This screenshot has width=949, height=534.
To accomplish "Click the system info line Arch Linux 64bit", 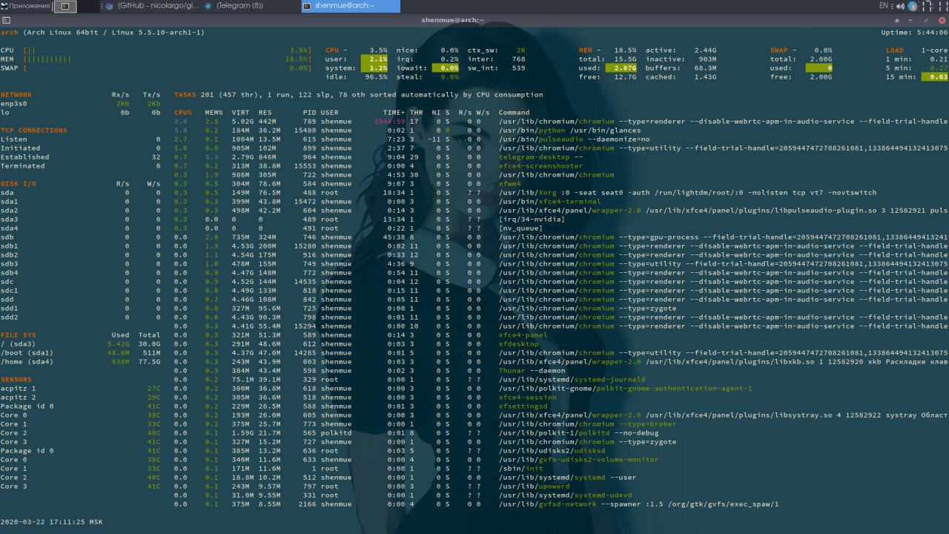I will pyautogui.click(x=102, y=33).
